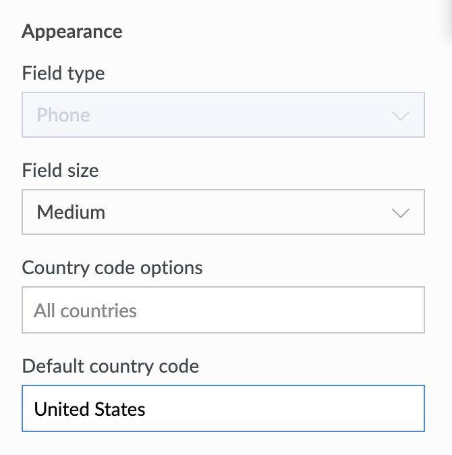Open the Field size Medium dropdown

223,213
